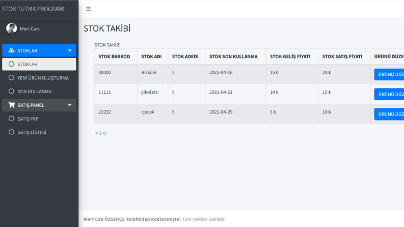The width and height of the screenshot is (404, 227).
Task: Click expiry date 2022-04-29
Action: click(x=221, y=112)
